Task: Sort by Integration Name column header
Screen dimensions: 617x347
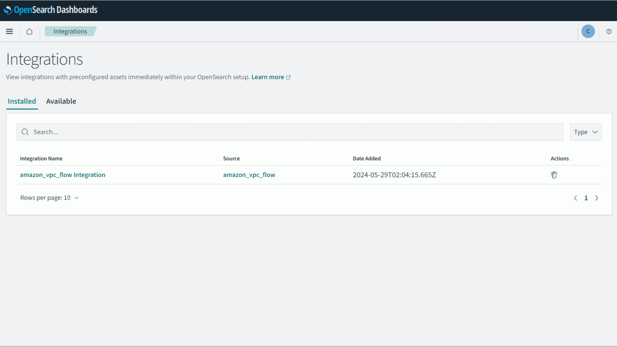Action: tap(41, 159)
